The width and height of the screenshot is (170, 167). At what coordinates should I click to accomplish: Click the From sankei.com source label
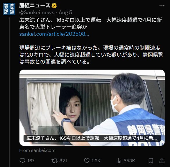[x=37, y=150]
